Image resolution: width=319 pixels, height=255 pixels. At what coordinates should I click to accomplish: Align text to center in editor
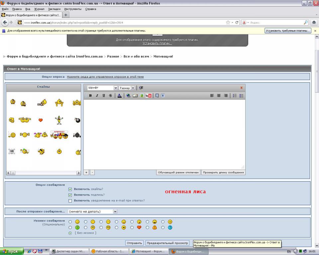point(219,96)
